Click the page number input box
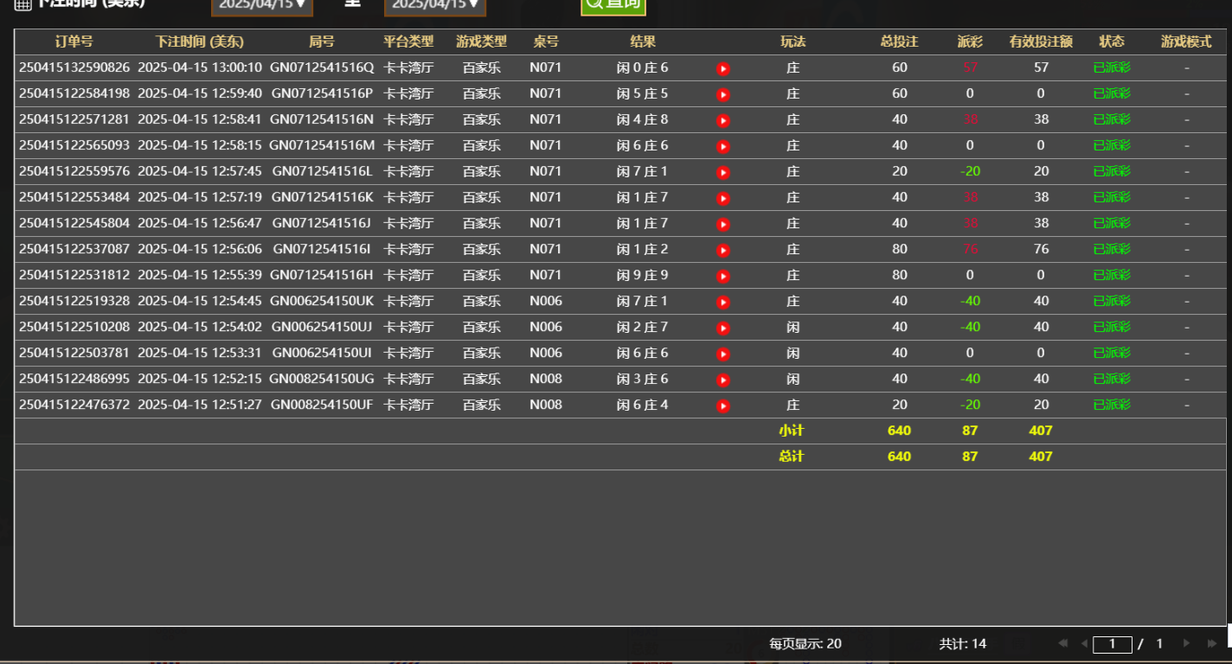Image resolution: width=1232 pixels, height=664 pixels. [1113, 643]
